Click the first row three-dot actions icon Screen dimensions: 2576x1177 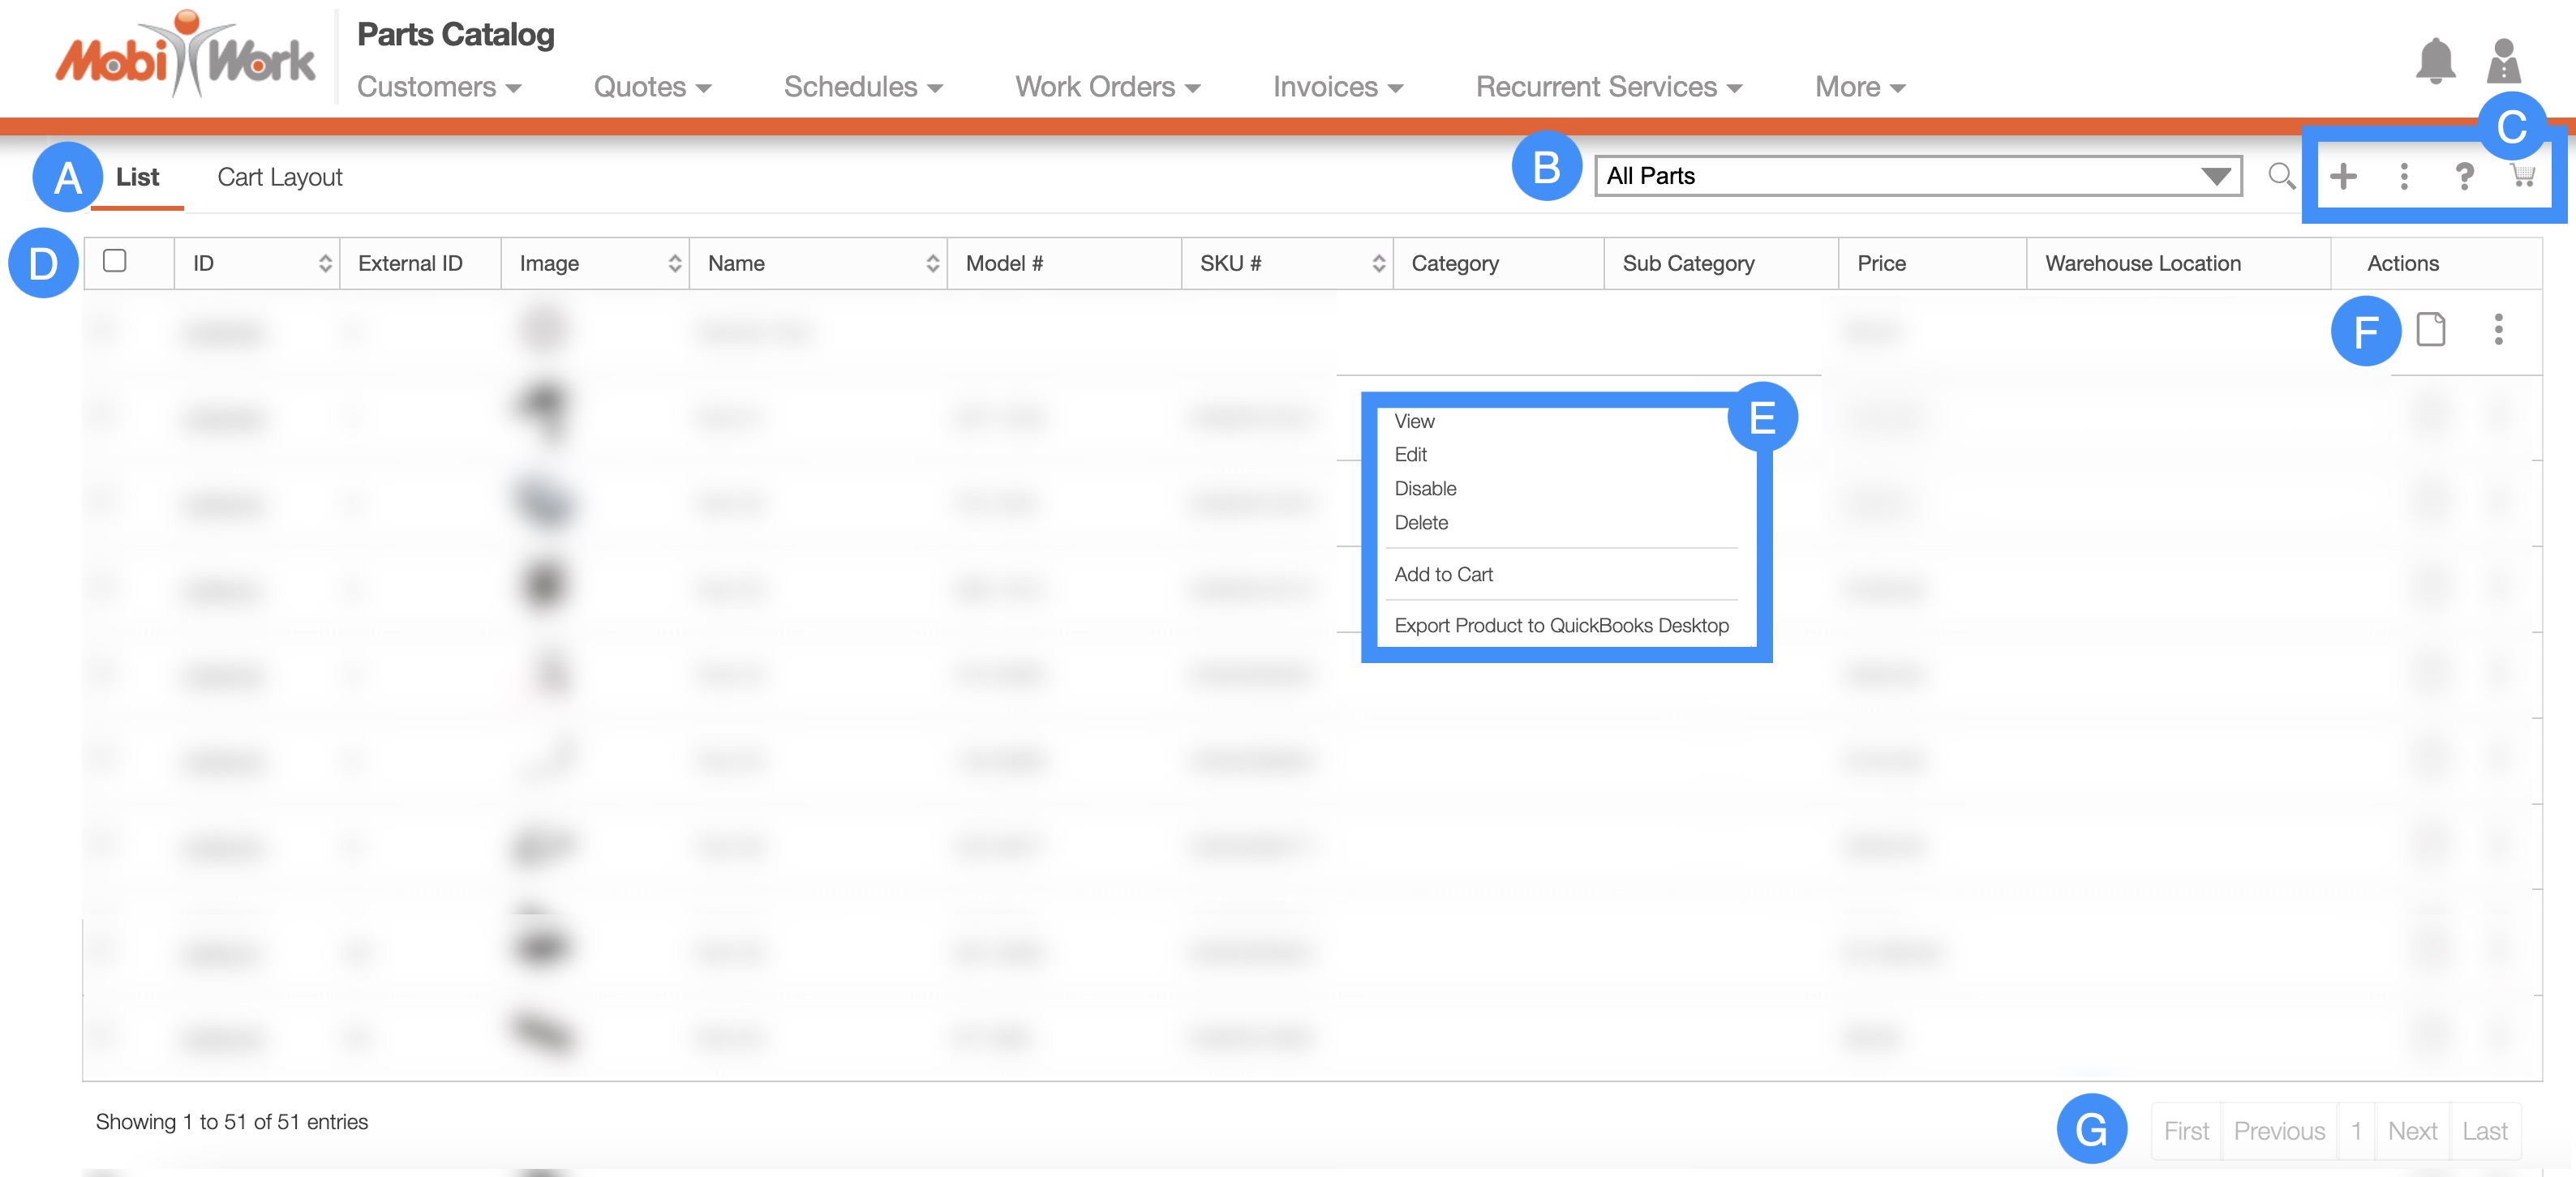(x=2498, y=329)
